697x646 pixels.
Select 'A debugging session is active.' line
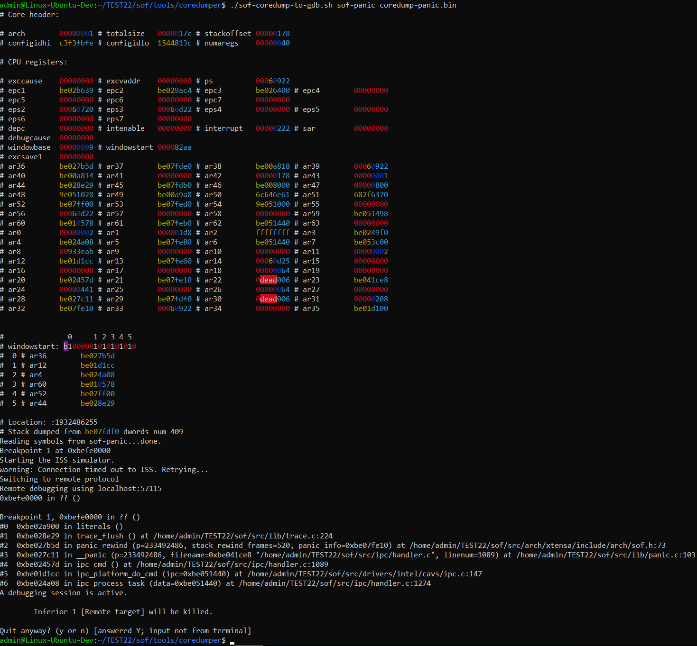click(x=64, y=593)
